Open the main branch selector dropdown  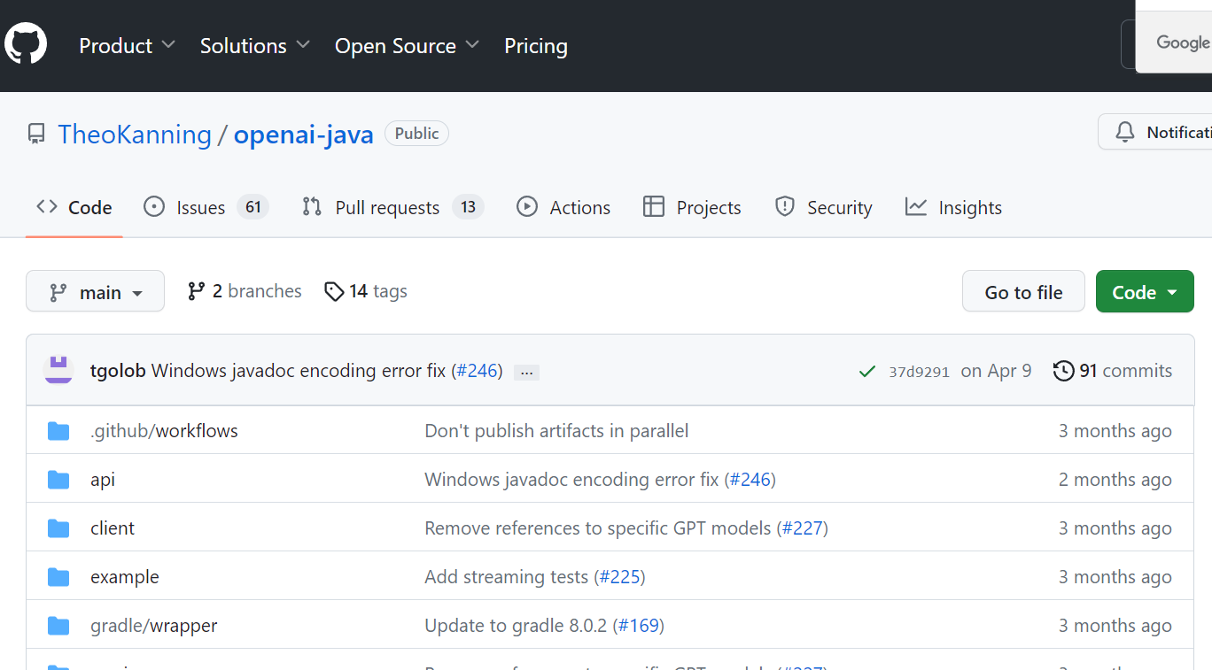point(95,291)
